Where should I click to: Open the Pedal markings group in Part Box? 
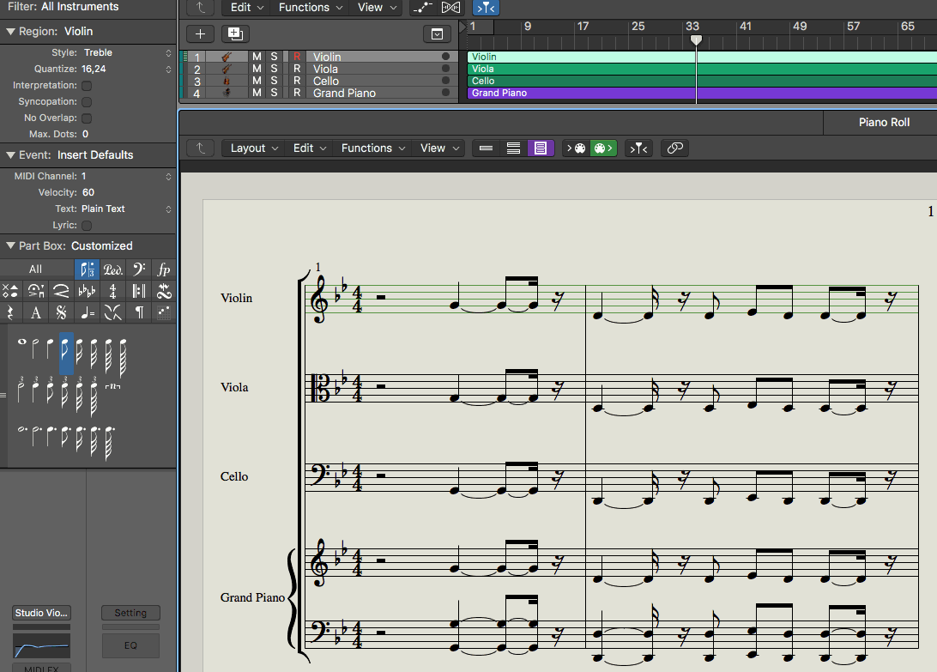(113, 269)
